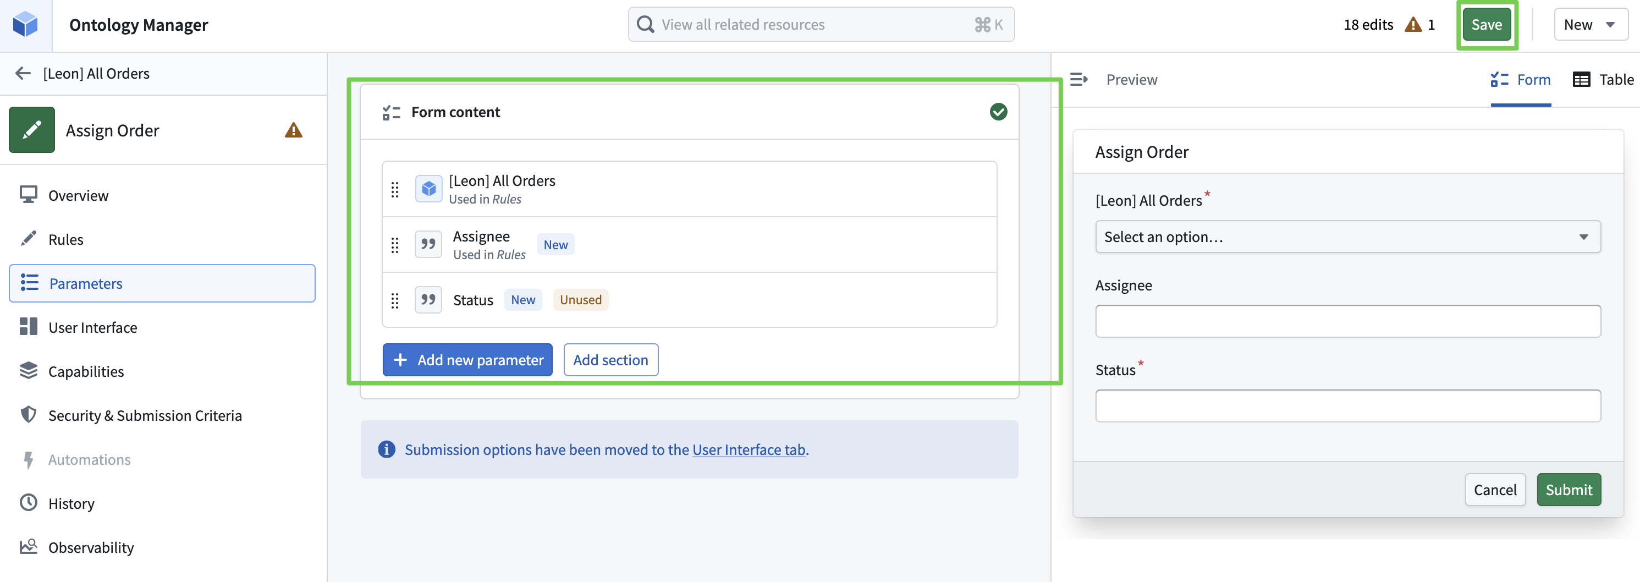
Task: Collapse the Preview panel with the toggle icon
Action: (x=1078, y=80)
